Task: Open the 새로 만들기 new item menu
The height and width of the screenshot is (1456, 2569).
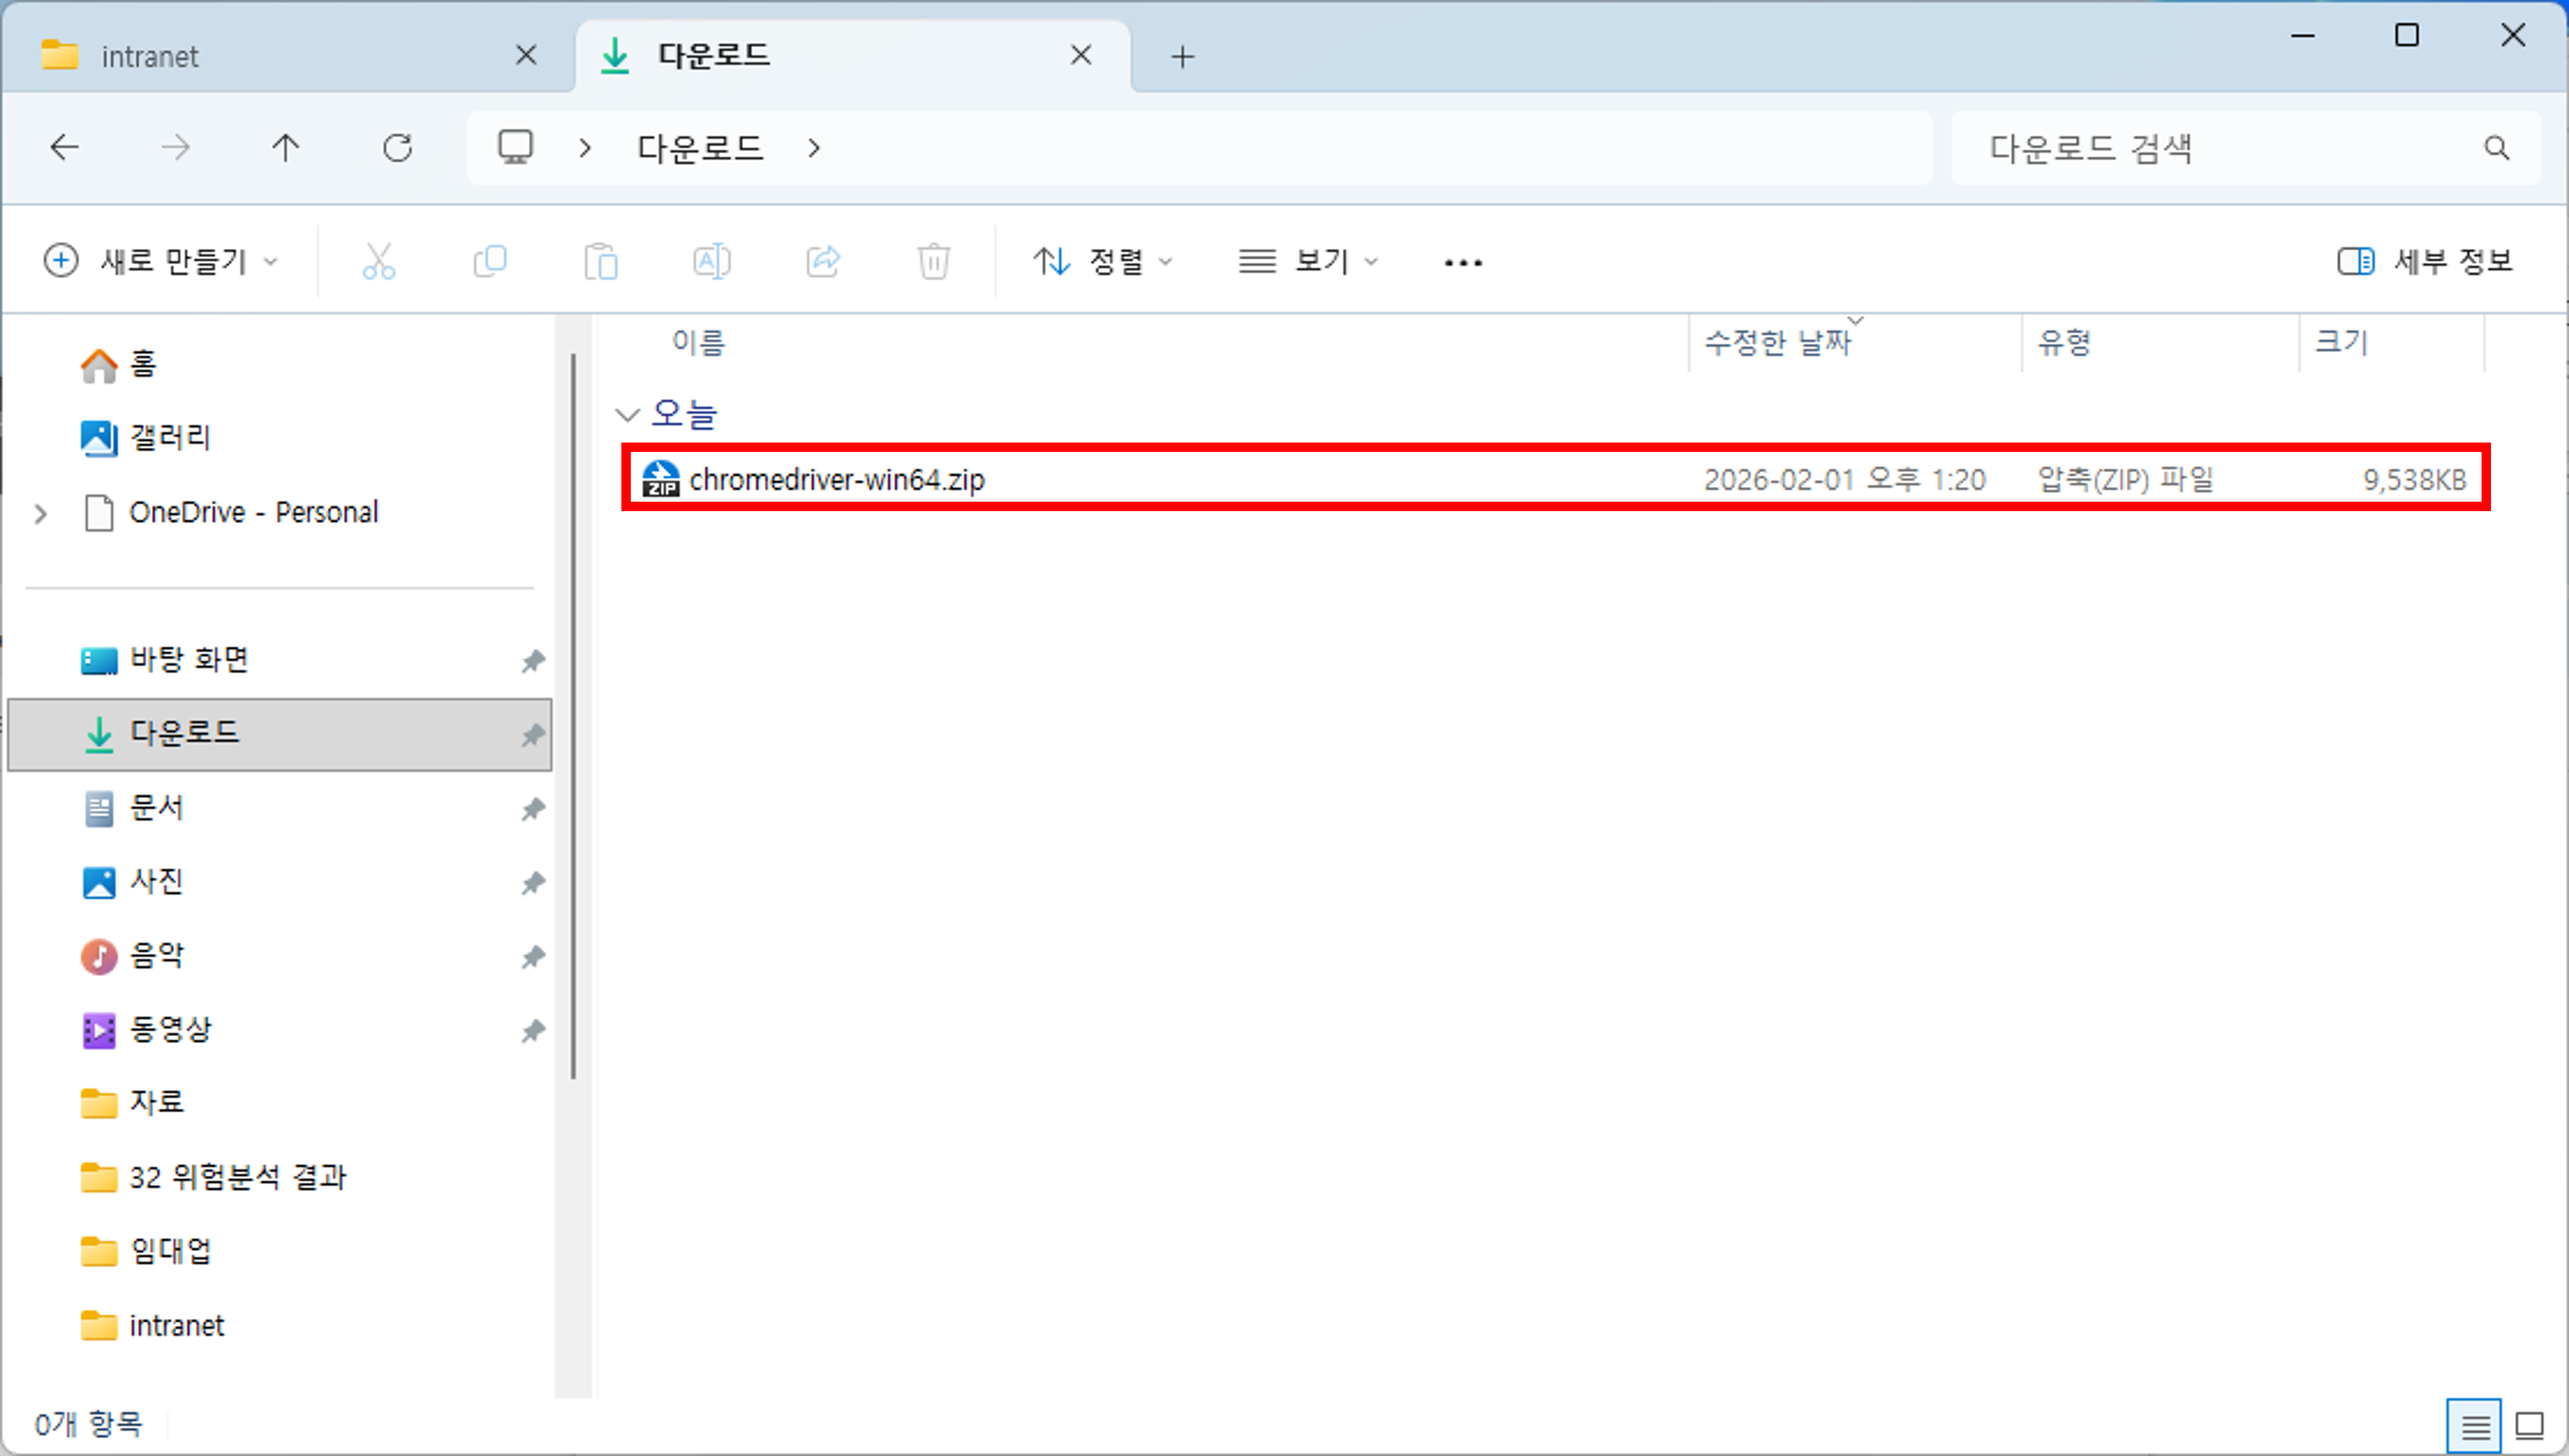Action: pyautogui.click(x=160, y=261)
